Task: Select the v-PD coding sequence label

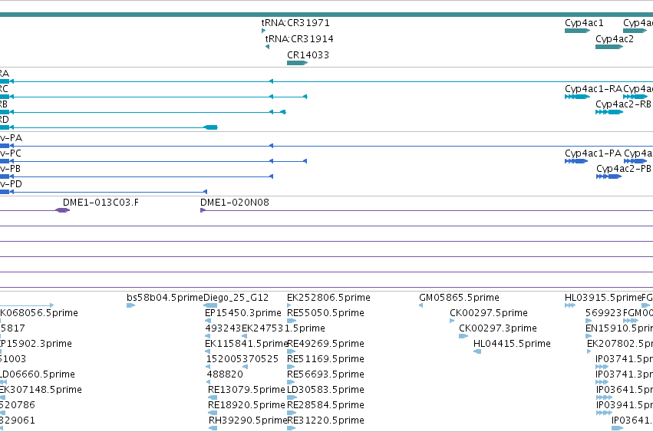Action: (11, 184)
